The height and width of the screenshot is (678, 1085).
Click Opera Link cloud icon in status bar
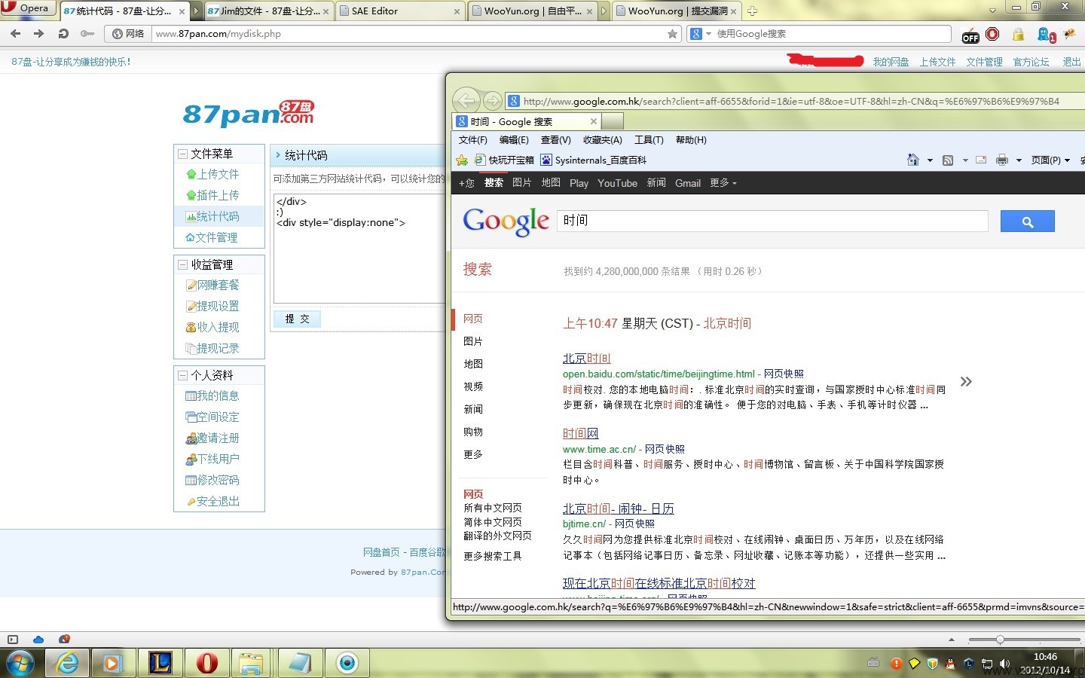[x=38, y=640]
